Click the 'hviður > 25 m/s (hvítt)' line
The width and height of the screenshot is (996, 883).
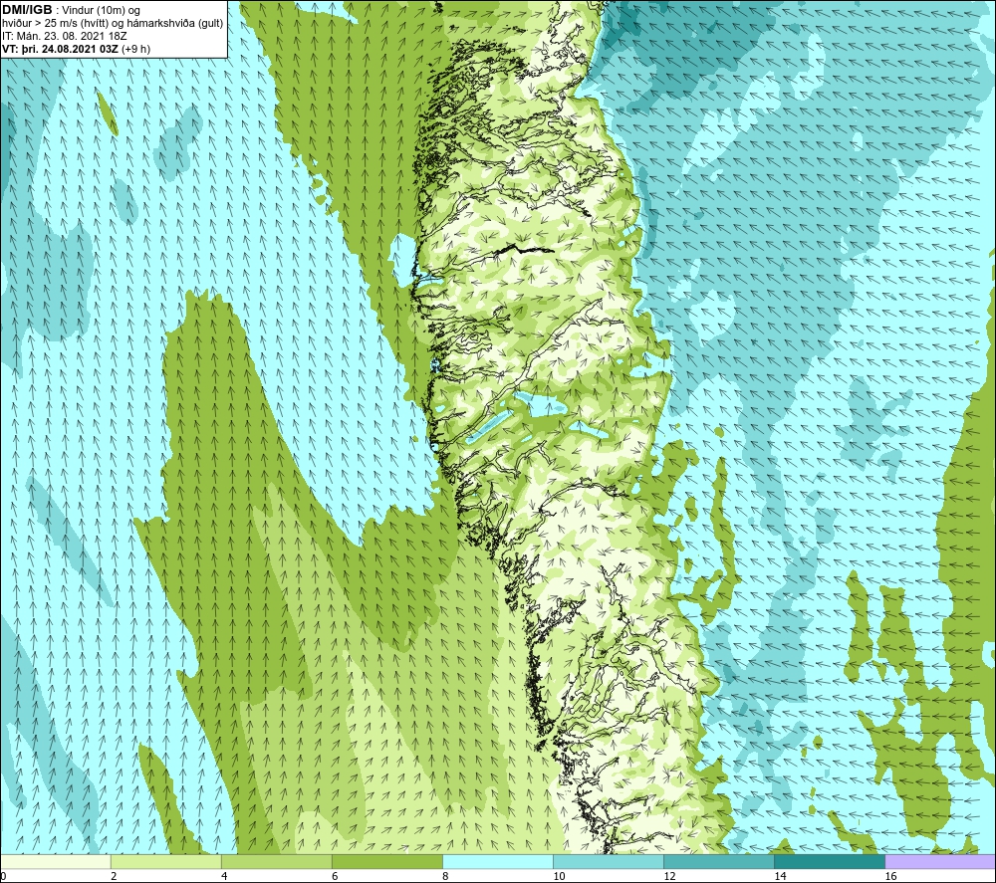(x=57, y=24)
